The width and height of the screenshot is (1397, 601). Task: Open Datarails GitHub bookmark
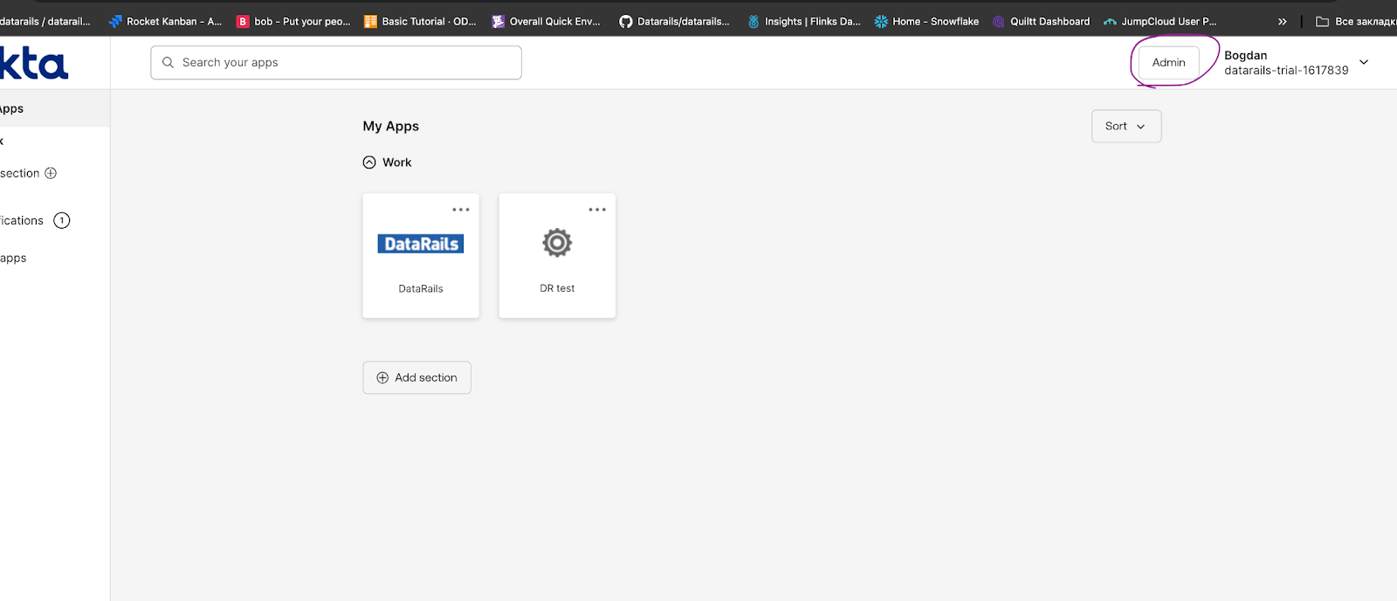(x=674, y=21)
